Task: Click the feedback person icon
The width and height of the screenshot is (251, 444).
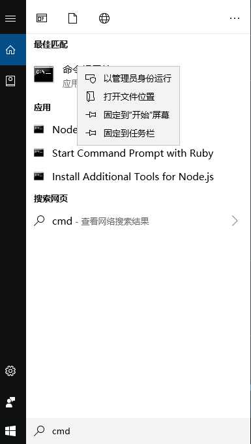Action: (x=10, y=402)
